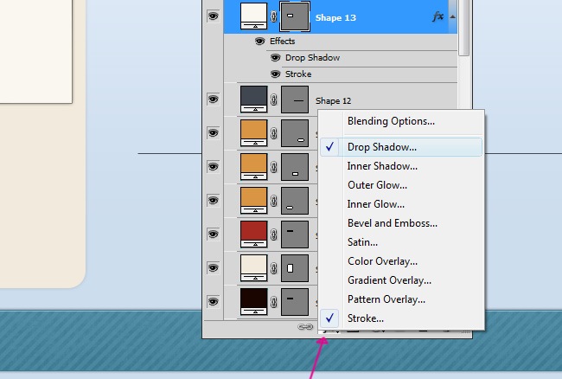
Task: Choose Bevel and Emboss from the menu
Action: point(401,223)
